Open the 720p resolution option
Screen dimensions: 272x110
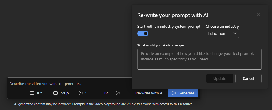click(64, 93)
